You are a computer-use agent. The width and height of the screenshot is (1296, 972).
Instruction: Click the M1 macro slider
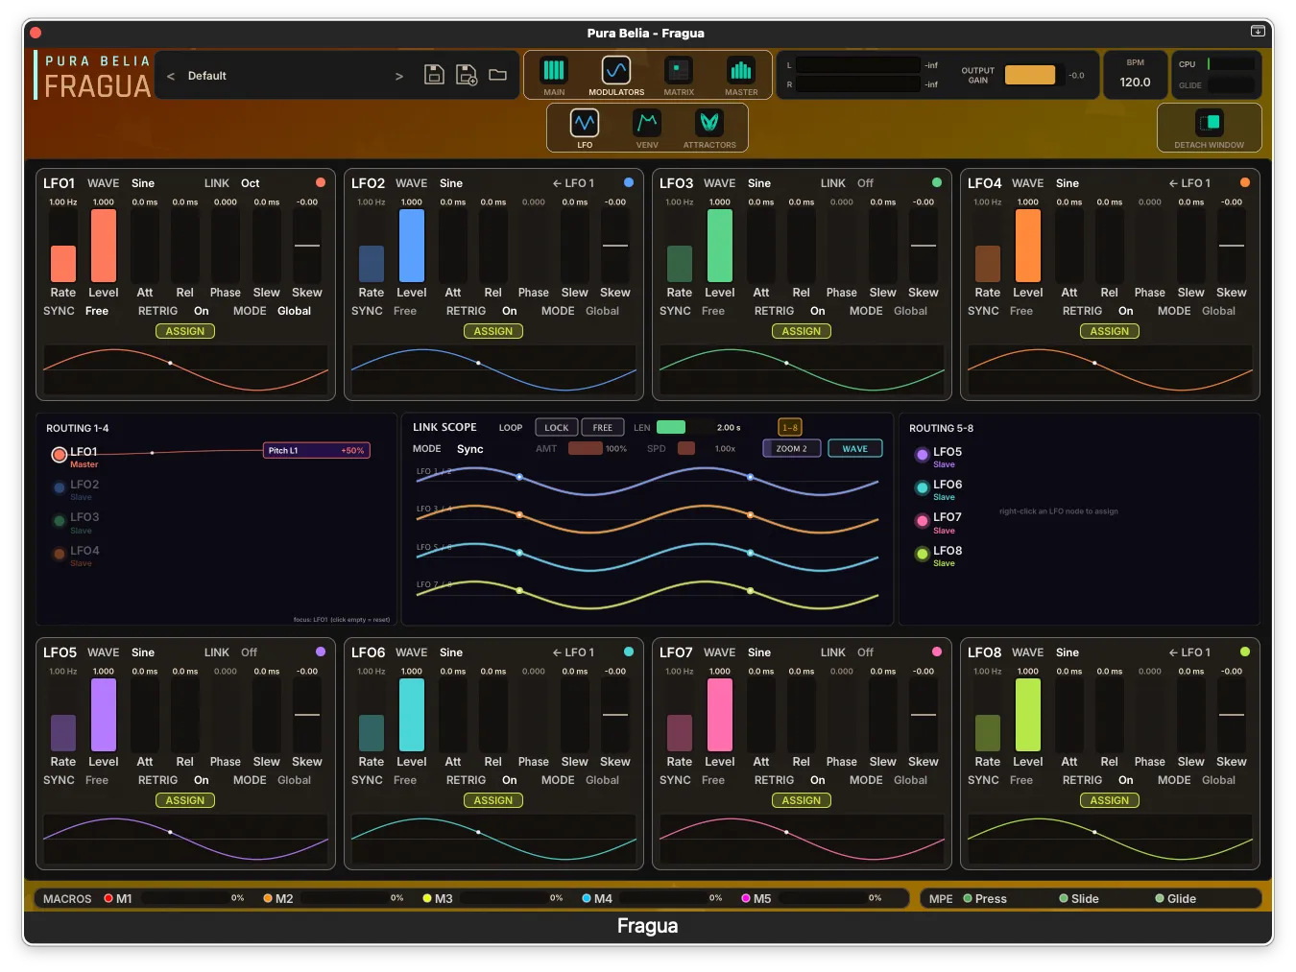pyautogui.click(x=183, y=898)
